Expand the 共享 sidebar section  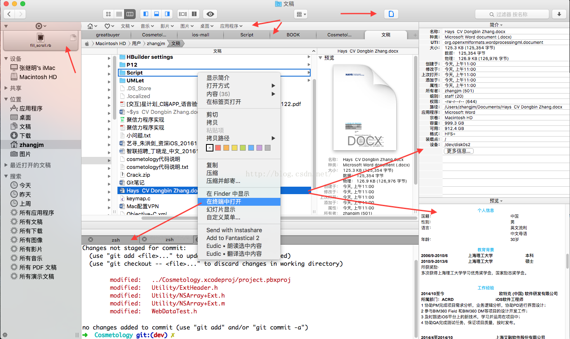point(6,88)
